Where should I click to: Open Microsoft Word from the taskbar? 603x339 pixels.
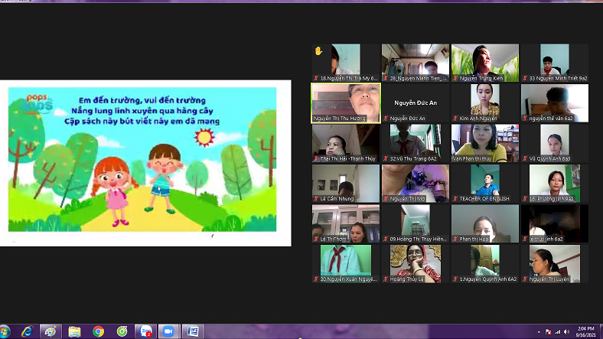pos(192,331)
